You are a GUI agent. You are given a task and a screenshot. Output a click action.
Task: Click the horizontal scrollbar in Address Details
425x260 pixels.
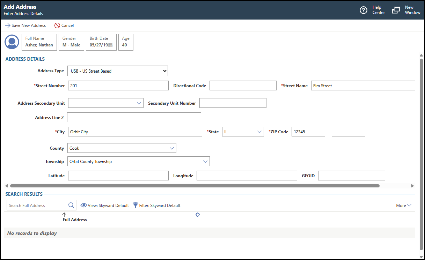coord(195,186)
